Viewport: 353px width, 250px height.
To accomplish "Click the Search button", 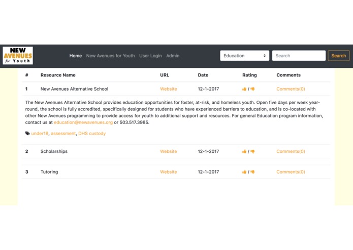I will [339, 56].
